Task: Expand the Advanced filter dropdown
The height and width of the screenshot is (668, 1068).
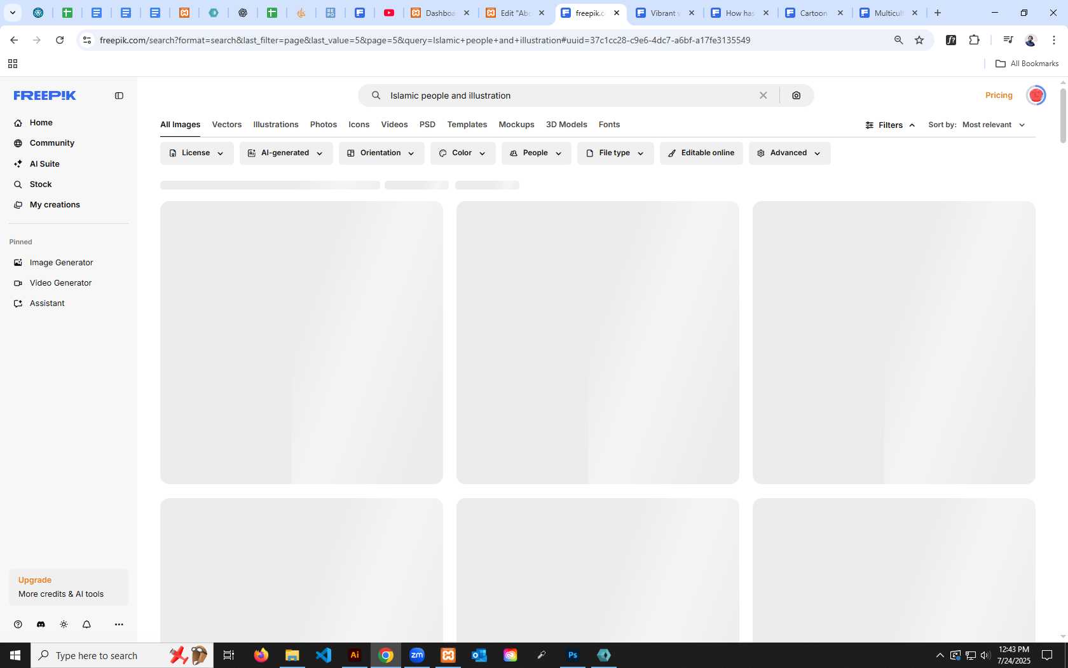Action: [x=790, y=153]
